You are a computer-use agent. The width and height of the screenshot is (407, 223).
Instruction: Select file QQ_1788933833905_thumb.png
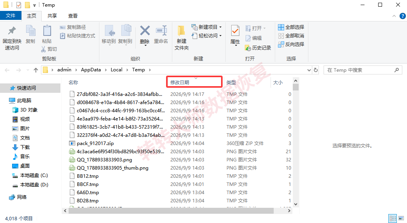pos(113,168)
